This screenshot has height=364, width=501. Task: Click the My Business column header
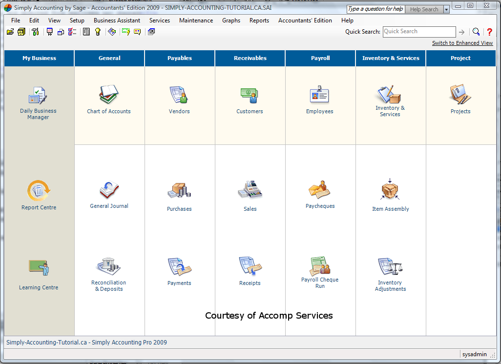pos(39,58)
